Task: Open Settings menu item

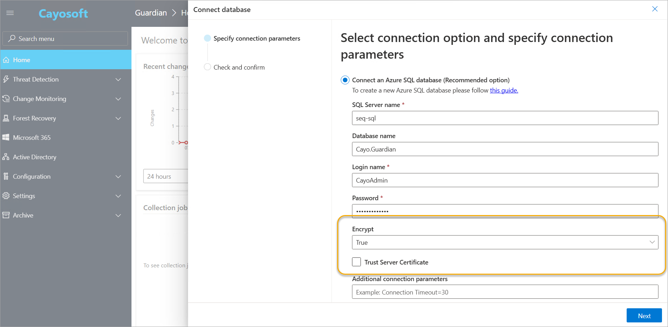Action: tap(66, 196)
